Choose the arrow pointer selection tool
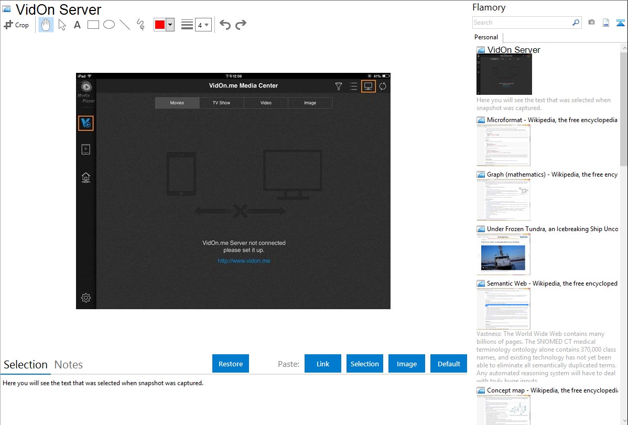Viewport: 628px width, 425px height. [62, 25]
